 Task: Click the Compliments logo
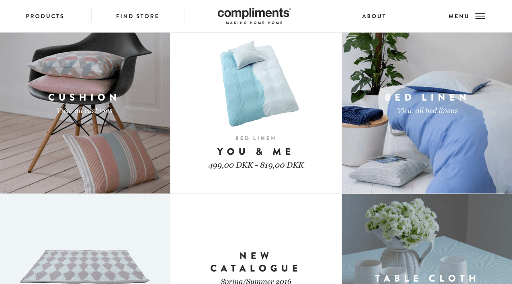(x=254, y=16)
